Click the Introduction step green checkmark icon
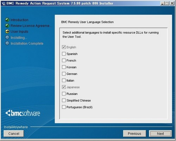Viewport: 176px width, 141px height. 7,20
